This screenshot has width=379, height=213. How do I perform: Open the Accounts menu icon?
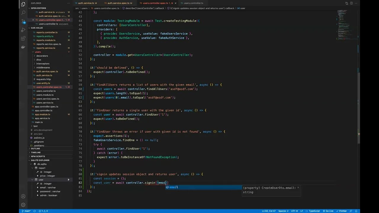click(x=23, y=196)
